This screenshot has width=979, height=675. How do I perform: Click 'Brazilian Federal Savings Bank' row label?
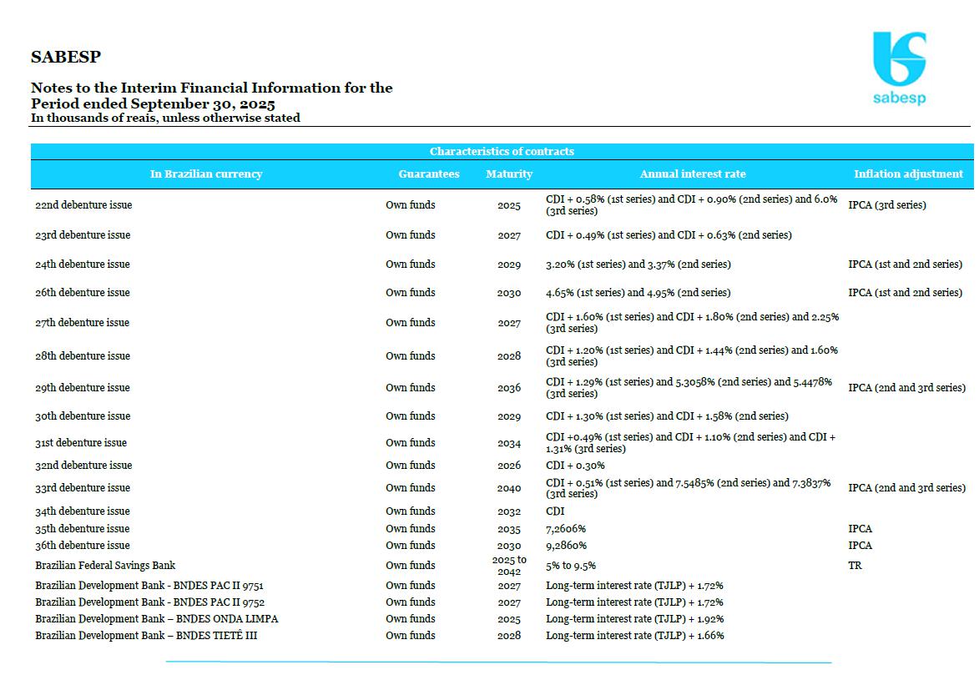pyautogui.click(x=105, y=565)
